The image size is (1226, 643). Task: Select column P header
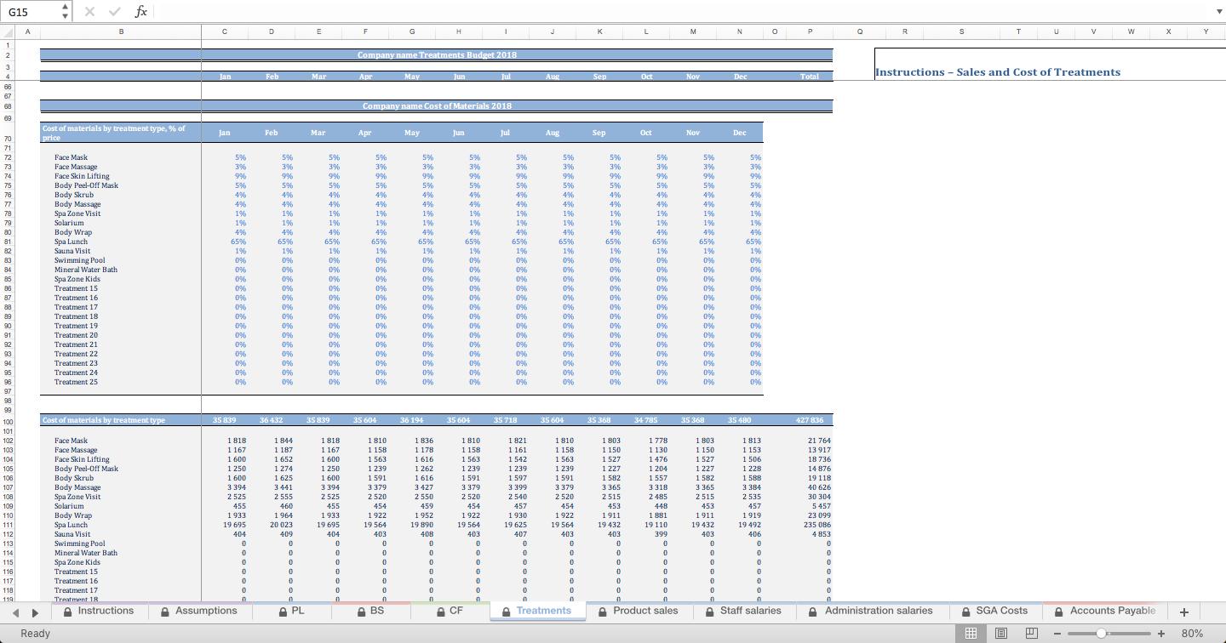tap(809, 31)
